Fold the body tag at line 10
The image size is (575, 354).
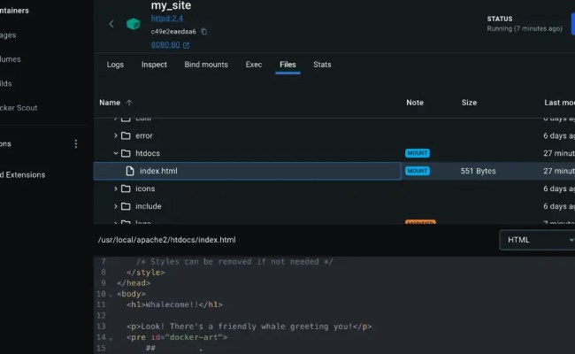(x=111, y=295)
